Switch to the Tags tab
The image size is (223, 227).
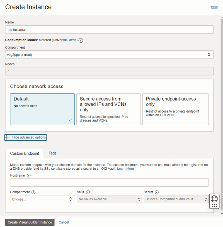pyautogui.click(x=52, y=153)
